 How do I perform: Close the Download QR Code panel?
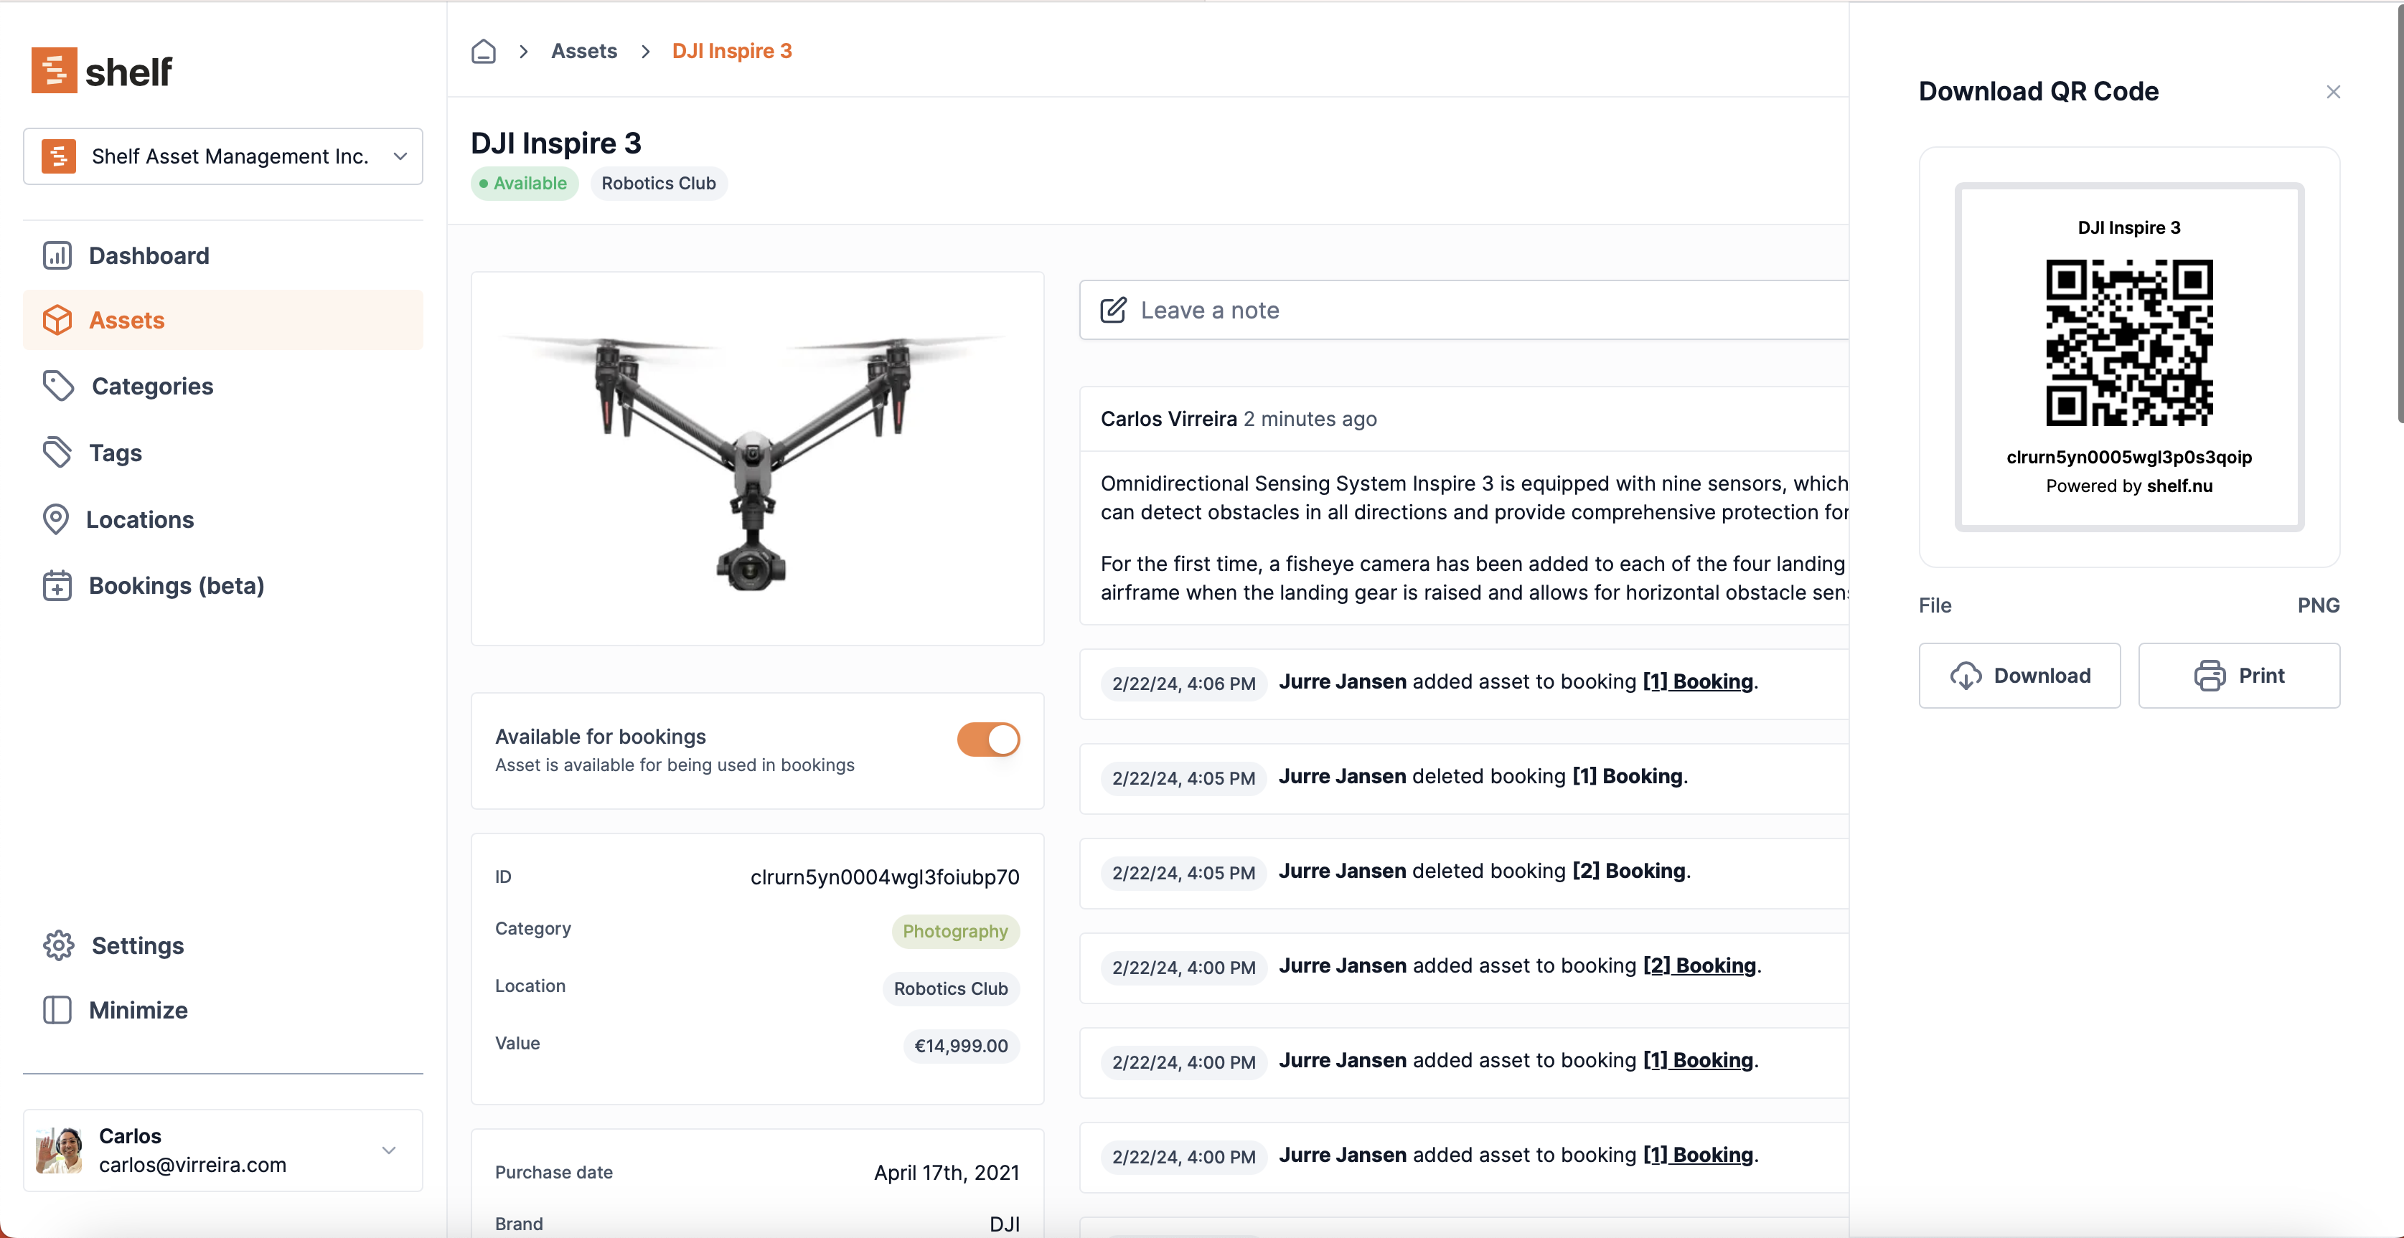pyautogui.click(x=2333, y=91)
